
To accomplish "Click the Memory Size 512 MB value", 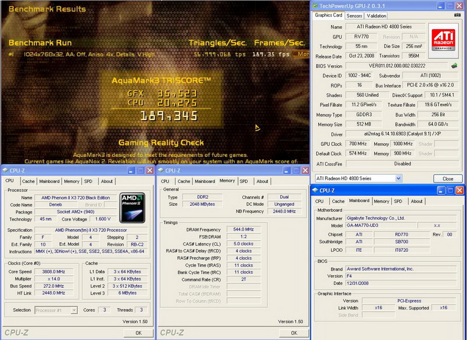I will click(x=364, y=124).
